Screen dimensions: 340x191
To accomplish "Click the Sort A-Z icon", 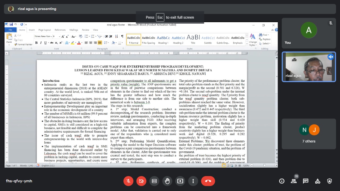I will (117, 37).
